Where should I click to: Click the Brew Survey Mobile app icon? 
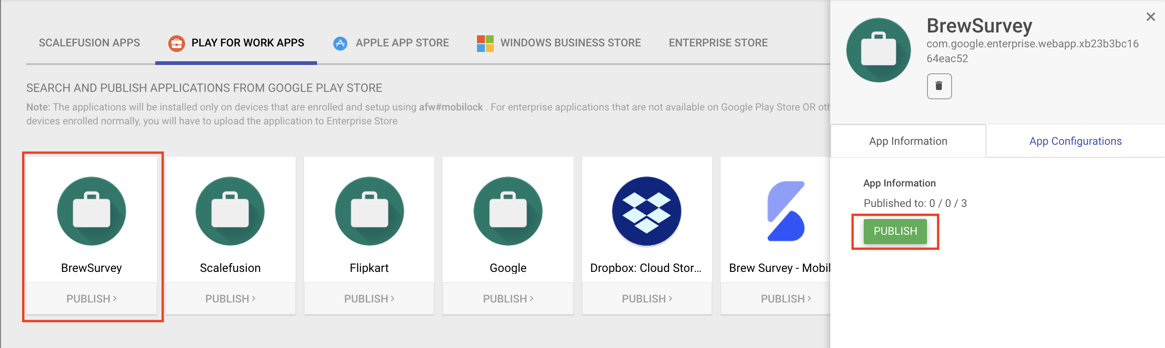coord(786,211)
